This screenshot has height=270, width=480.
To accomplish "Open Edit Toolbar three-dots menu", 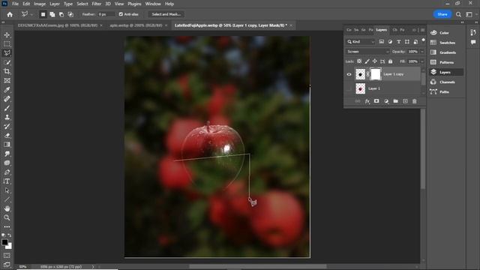I will (7, 226).
